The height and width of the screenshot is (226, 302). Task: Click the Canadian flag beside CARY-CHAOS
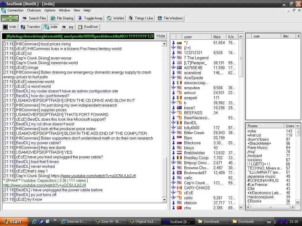179,187
